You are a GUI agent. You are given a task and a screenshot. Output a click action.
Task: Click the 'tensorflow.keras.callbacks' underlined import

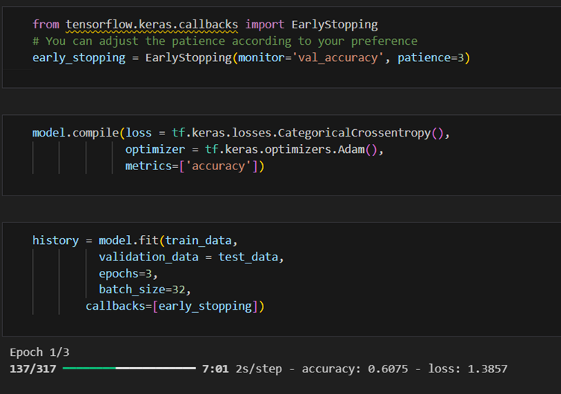[151, 25]
